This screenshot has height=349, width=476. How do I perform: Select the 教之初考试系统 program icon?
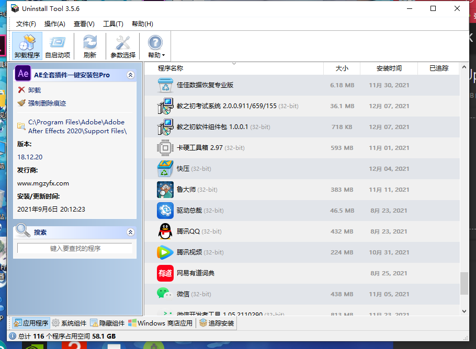[x=165, y=106]
